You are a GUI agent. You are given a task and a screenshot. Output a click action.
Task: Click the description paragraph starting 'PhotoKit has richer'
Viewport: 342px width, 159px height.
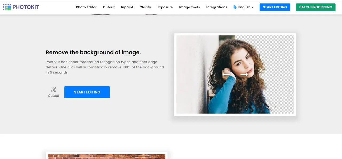click(x=105, y=67)
